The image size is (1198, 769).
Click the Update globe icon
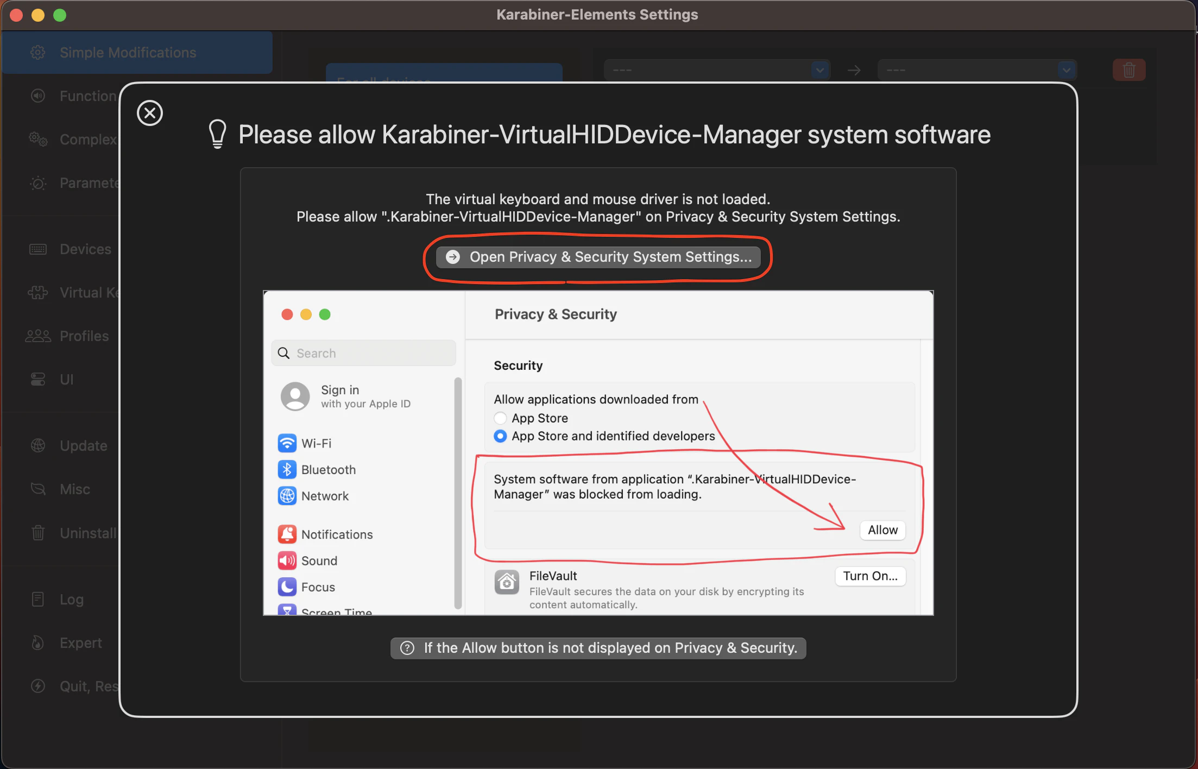click(38, 446)
